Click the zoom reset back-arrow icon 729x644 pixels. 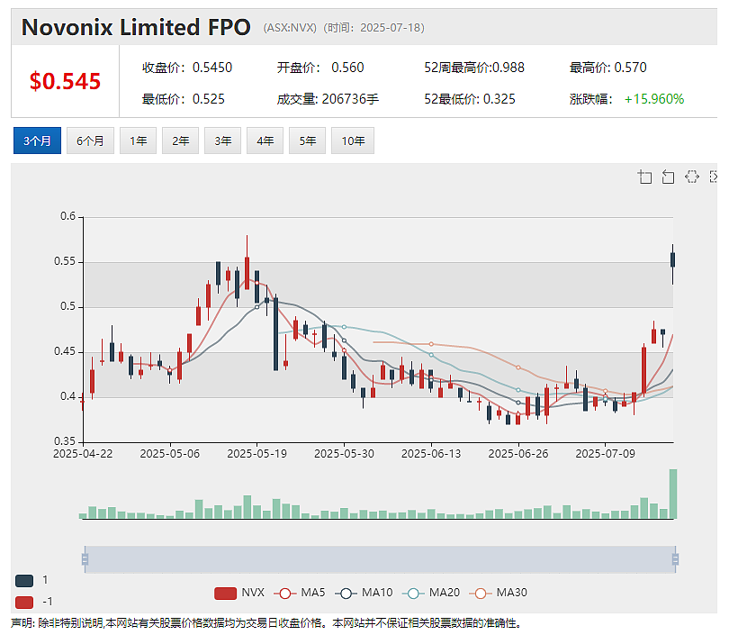click(668, 177)
